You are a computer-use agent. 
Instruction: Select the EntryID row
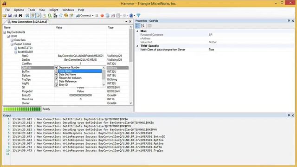[x=66, y=95]
